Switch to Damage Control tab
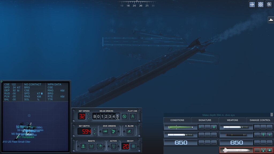The width and height of the screenshot is (274, 154). pos(260,120)
